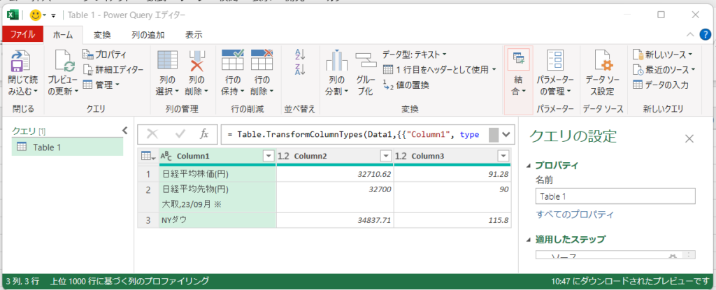Select Table 1 query in the list
Image resolution: width=716 pixels, height=290 pixels.
coord(48,147)
